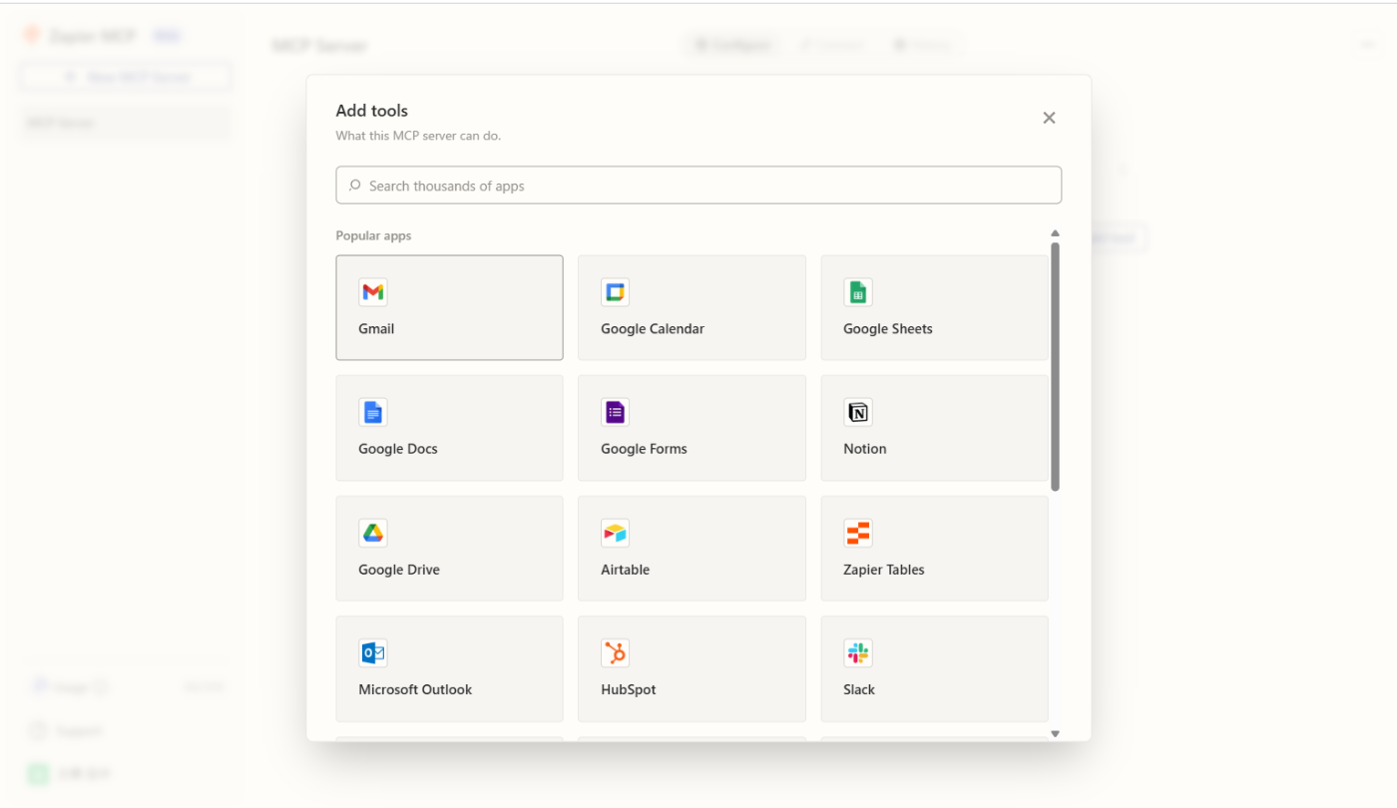Pick the Zapier Tables icon
Image resolution: width=1397 pixels, height=808 pixels.
[858, 533]
